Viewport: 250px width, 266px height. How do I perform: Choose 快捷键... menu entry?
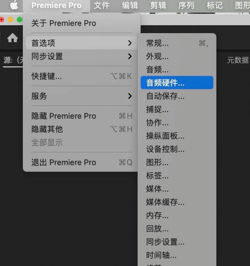82,76
